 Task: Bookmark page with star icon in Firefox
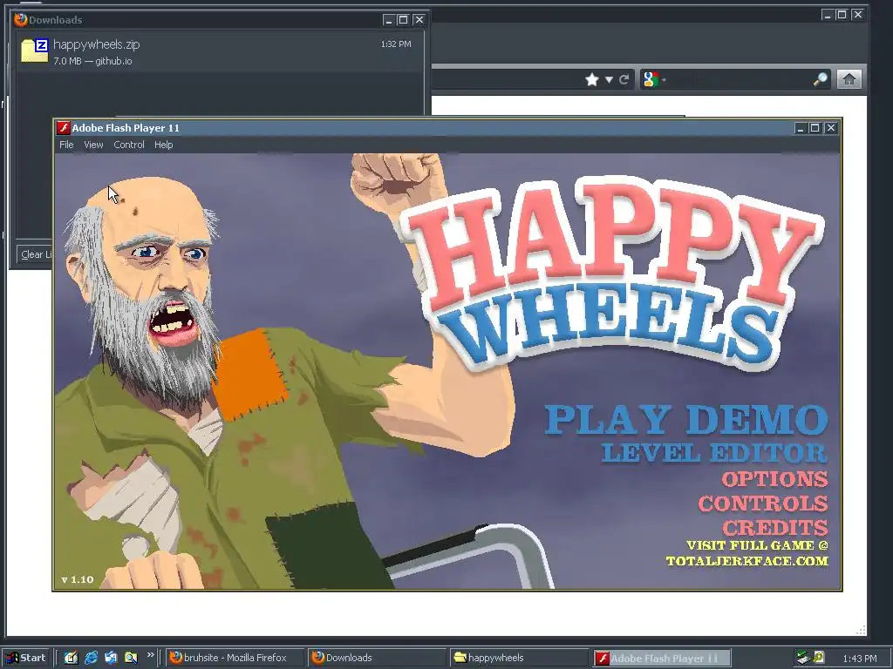coord(592,79)
